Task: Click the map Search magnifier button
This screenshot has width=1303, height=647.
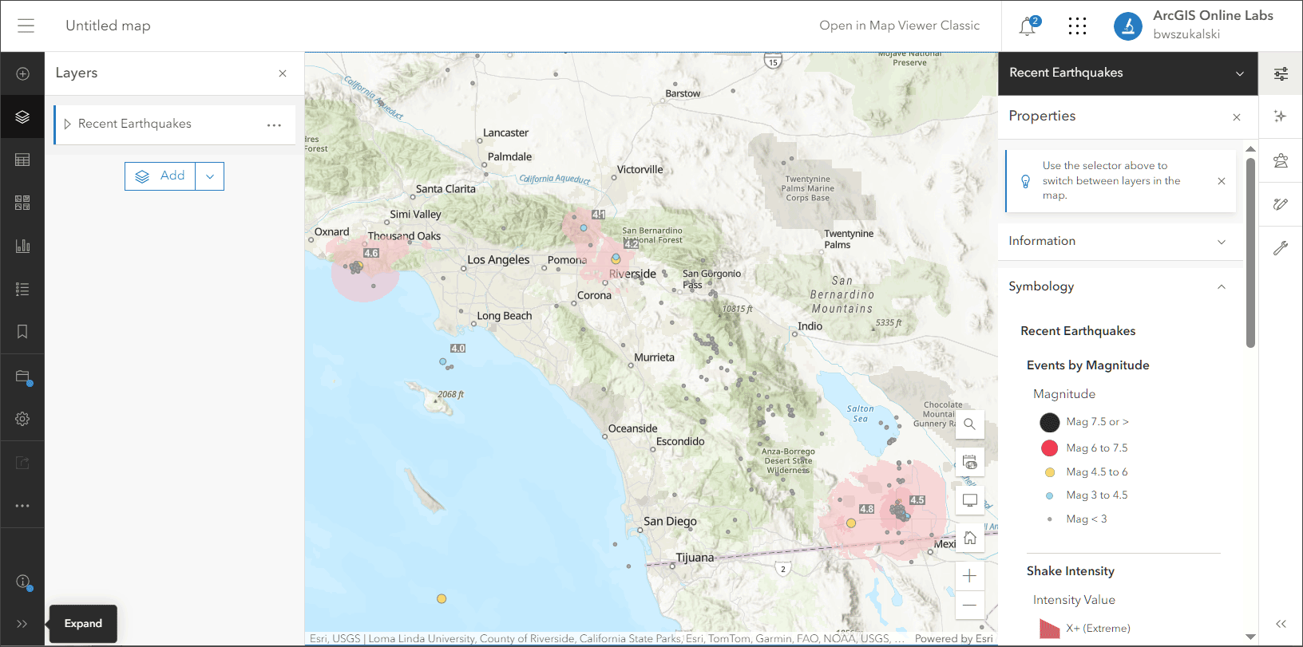Action: tap(969, 424)
